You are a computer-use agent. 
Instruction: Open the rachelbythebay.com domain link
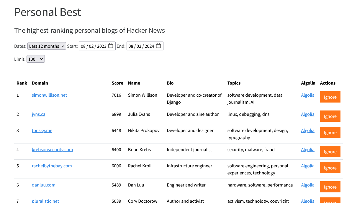[52, 166]
